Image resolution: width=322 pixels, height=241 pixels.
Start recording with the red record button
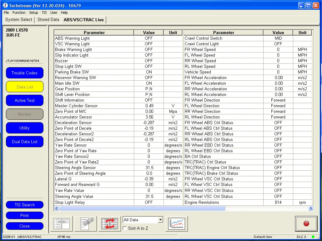[306, 223]
